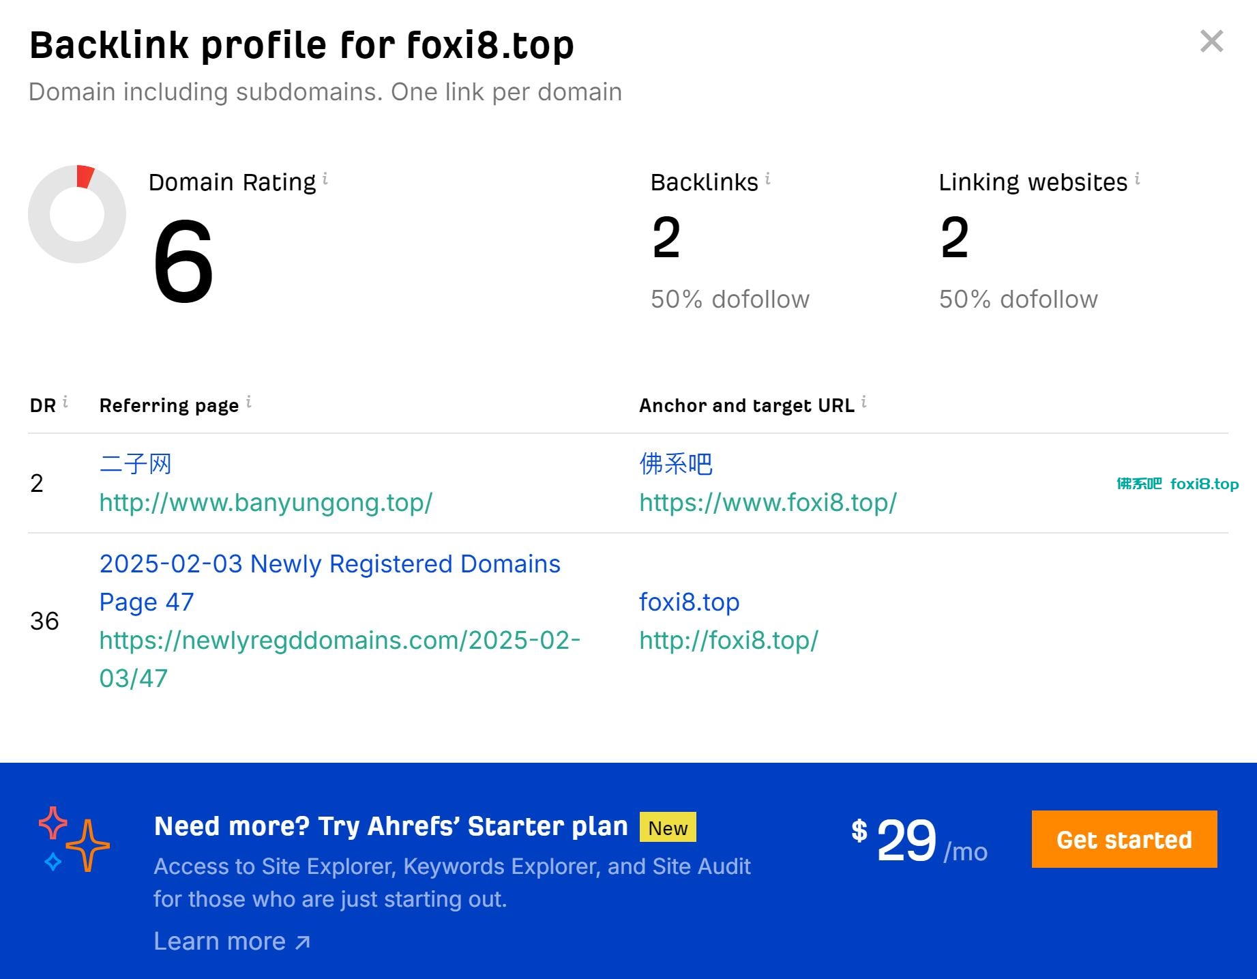The width and height of the screenshot is (1257, 979).
Task: Click the Need more? Try Ahrefs' Starter plan heading
Action: 391,826
